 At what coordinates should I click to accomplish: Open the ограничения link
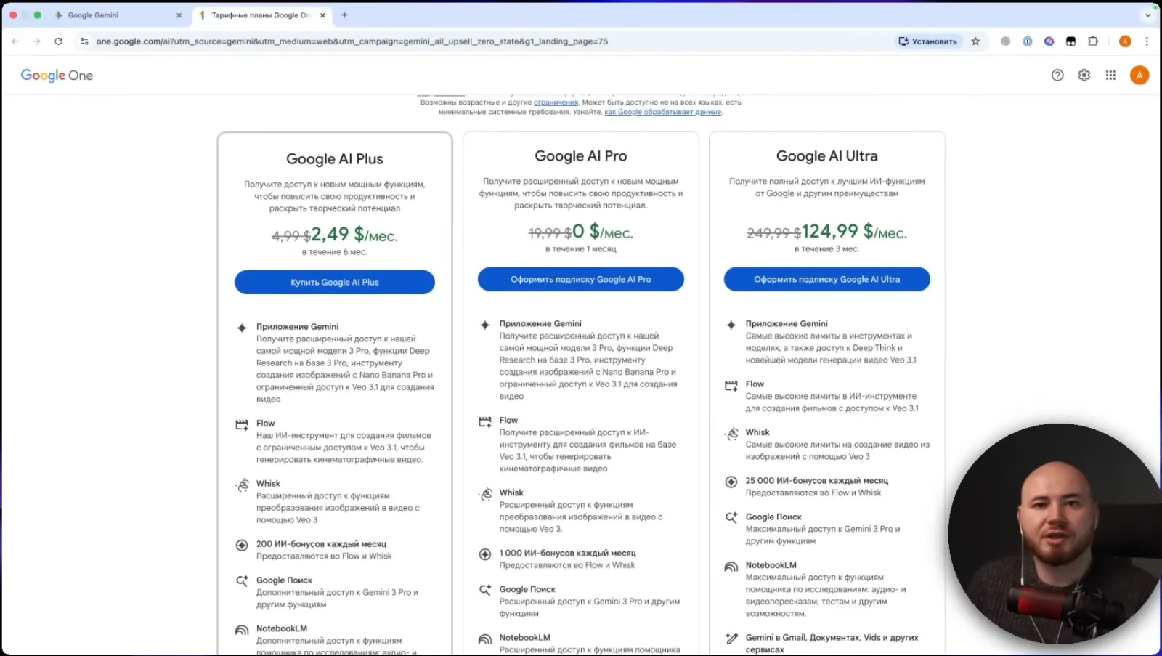(556, 102)
